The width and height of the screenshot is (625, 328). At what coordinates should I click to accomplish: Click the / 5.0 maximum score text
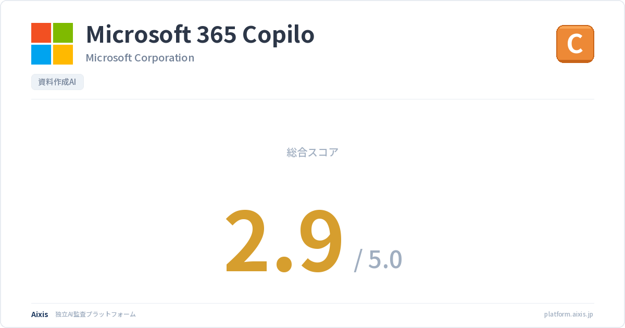[x=378, y=259]
